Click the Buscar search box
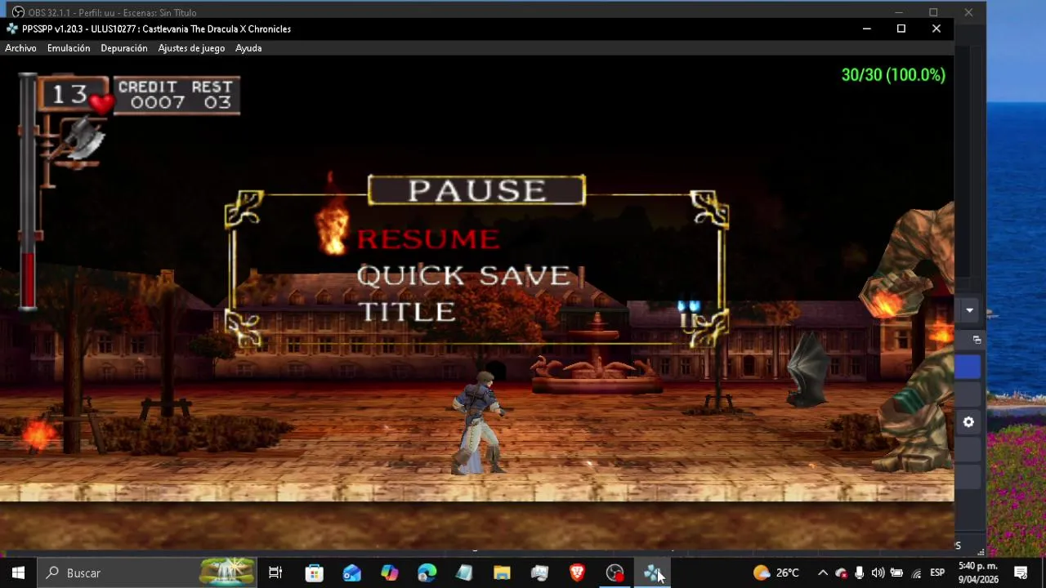 point(147,572)
